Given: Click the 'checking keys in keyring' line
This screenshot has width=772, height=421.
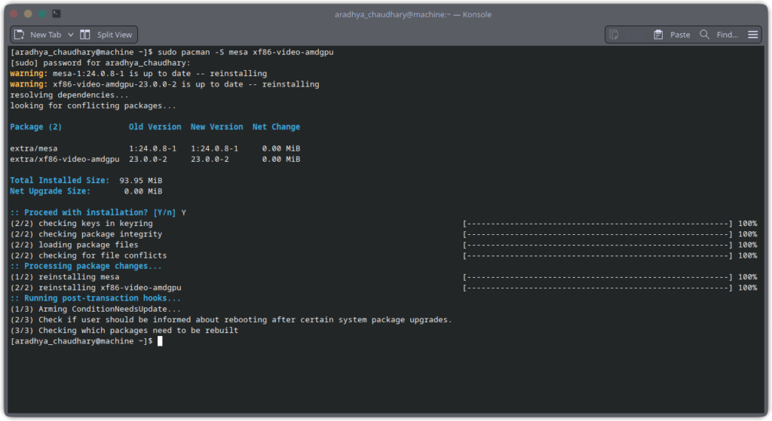Looking at the screenshot, I should pos(81,223).
